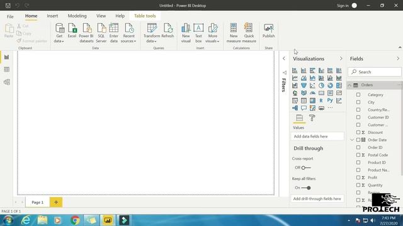Switch to Report view in left sidebar
The height and width of the screenshot is (226, 403).
[7, 57]
